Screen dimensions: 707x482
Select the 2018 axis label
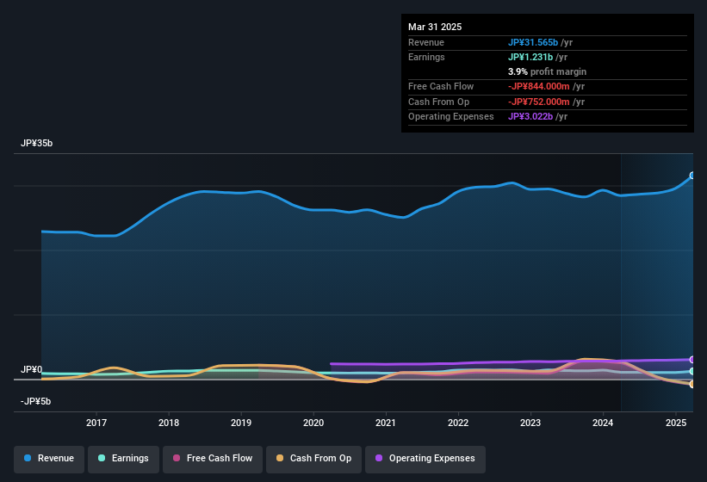pyautogui.click(x=169, y=423)
